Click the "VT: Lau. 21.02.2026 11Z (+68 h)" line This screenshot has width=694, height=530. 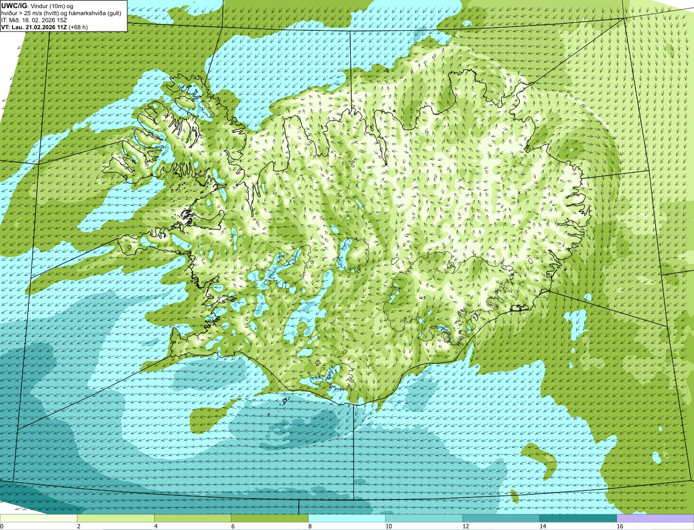tap(44, 27)
